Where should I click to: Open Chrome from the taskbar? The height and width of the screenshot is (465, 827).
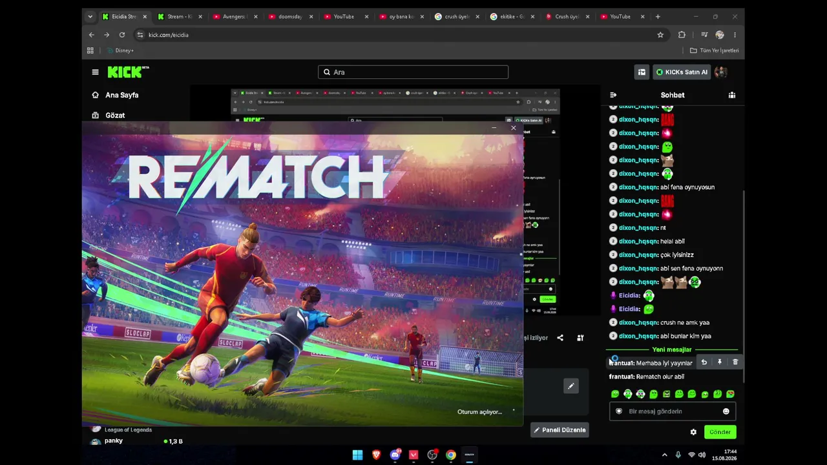pyautogui.click(x=451, y=455)
